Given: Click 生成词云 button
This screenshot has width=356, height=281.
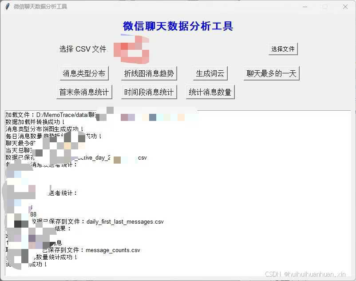Looking at the screenshot, I should click(210, 73).
